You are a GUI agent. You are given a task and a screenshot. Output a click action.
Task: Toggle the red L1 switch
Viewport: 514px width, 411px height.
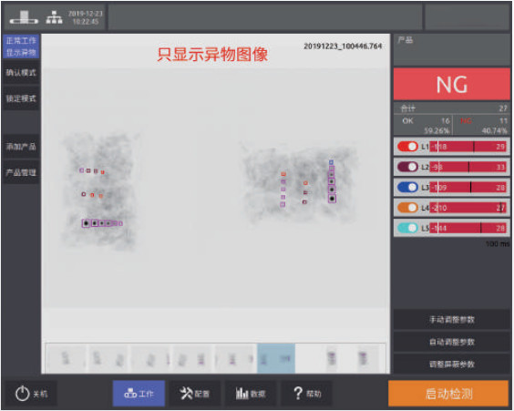[x=407, y=147]
